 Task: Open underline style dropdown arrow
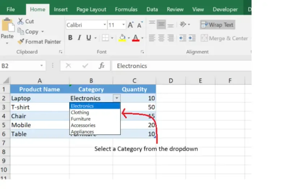click(x=95, y=38)
